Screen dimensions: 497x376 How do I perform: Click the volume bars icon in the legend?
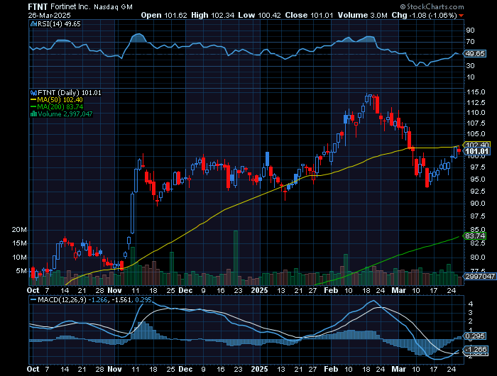(33, 114)
